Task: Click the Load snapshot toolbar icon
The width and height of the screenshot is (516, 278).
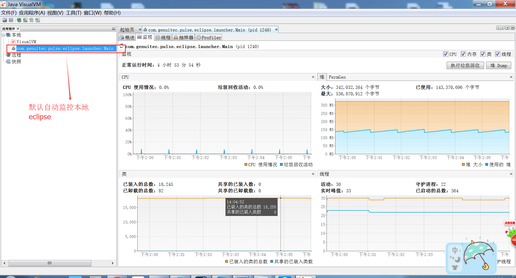Action: click(5, 20)
